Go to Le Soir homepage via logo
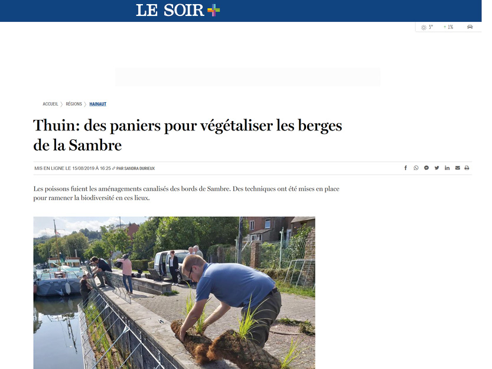 (170, 11)
